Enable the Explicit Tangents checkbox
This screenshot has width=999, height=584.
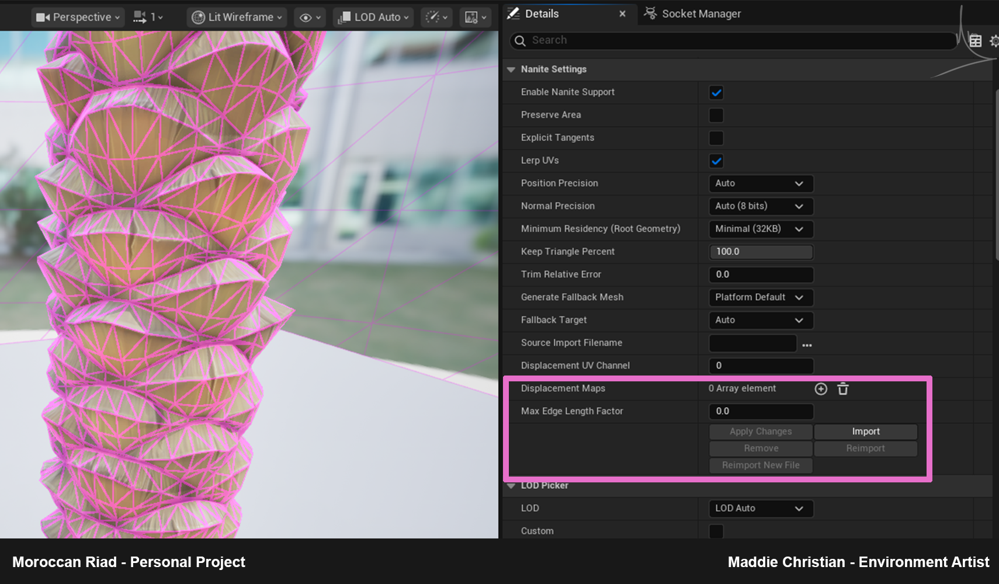(x=716, y=138)
